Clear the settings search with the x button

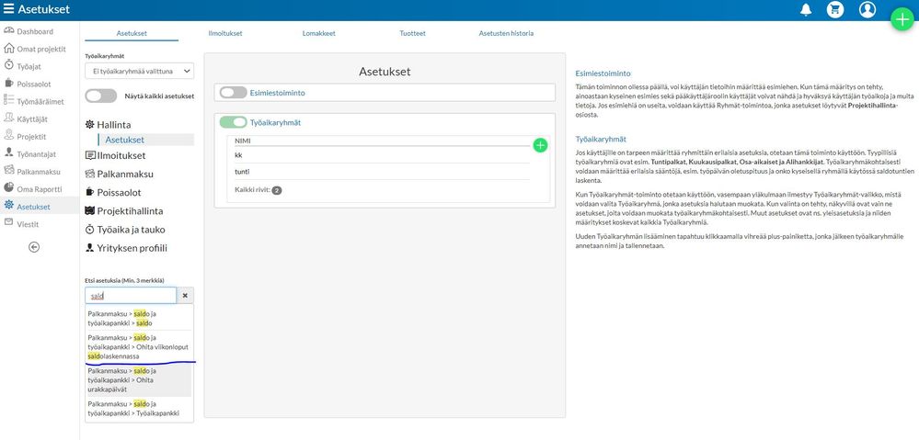pyautogui.click(x=185, y=296)
